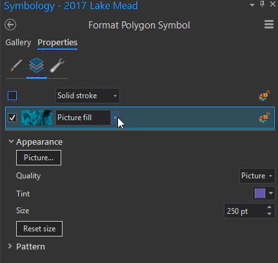Viewport: 278px width, 263px height.
Task: Open the Quality Picture dropdown
Action: pyautogui.click(x=257, y=176)
